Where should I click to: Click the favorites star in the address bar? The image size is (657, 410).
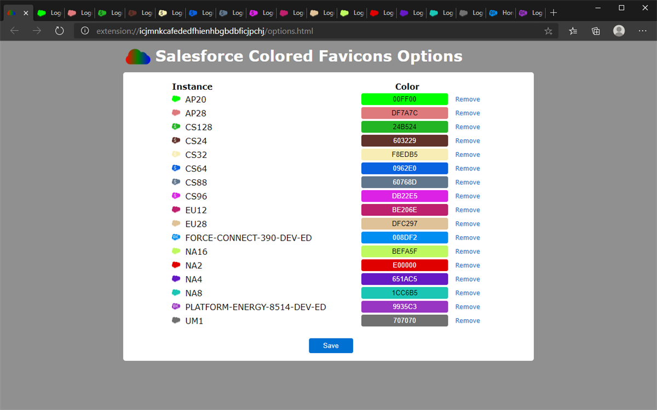tap(548, 31)
